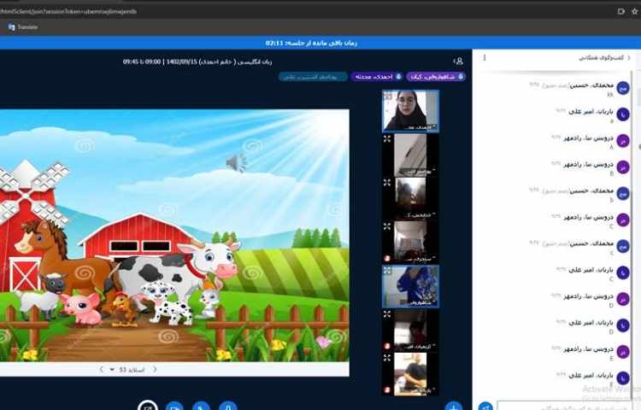Click the slide label اسلاید 53
Screen dimensions: 641x410
(x=132, y=370)
